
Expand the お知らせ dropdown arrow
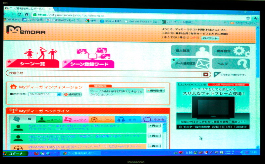point(206,75)
